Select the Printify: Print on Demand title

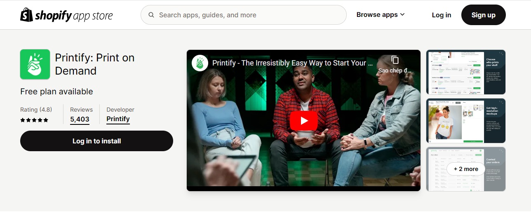(x=95, y=64)
